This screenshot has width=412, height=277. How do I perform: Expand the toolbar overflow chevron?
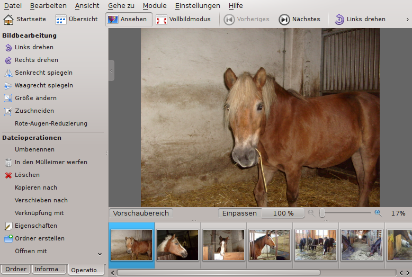tap(407, 20)
